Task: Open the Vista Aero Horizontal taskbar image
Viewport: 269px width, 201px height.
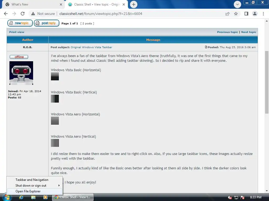Action: [x=55, y=121]
